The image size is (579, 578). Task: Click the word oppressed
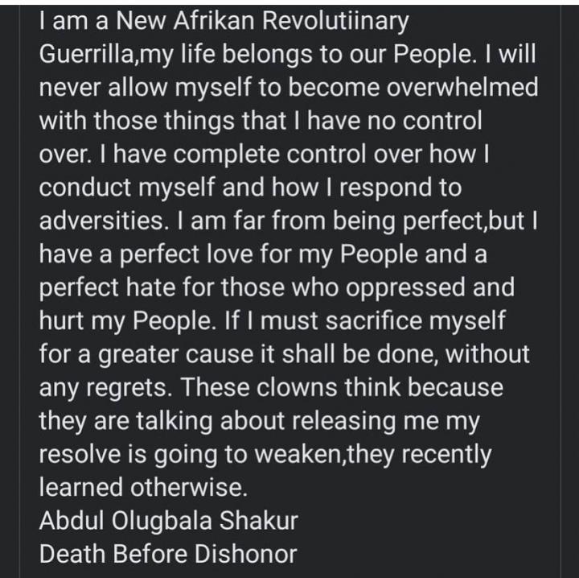(x=405, y=288)
